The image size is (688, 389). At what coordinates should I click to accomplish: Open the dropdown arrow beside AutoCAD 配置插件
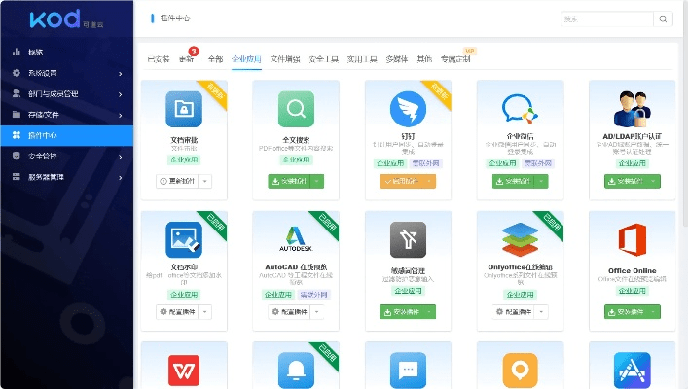[317, 312]
